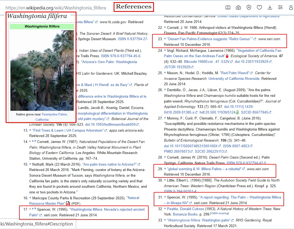Screen dimensions: 294x229
Task: Jump back via caret of reference 33
Action: (165, 220)
